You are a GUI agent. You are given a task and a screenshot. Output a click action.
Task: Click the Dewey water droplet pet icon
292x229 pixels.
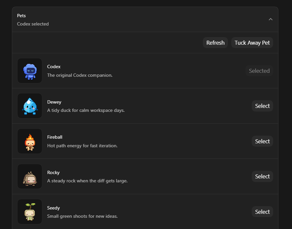coord(30,106)
